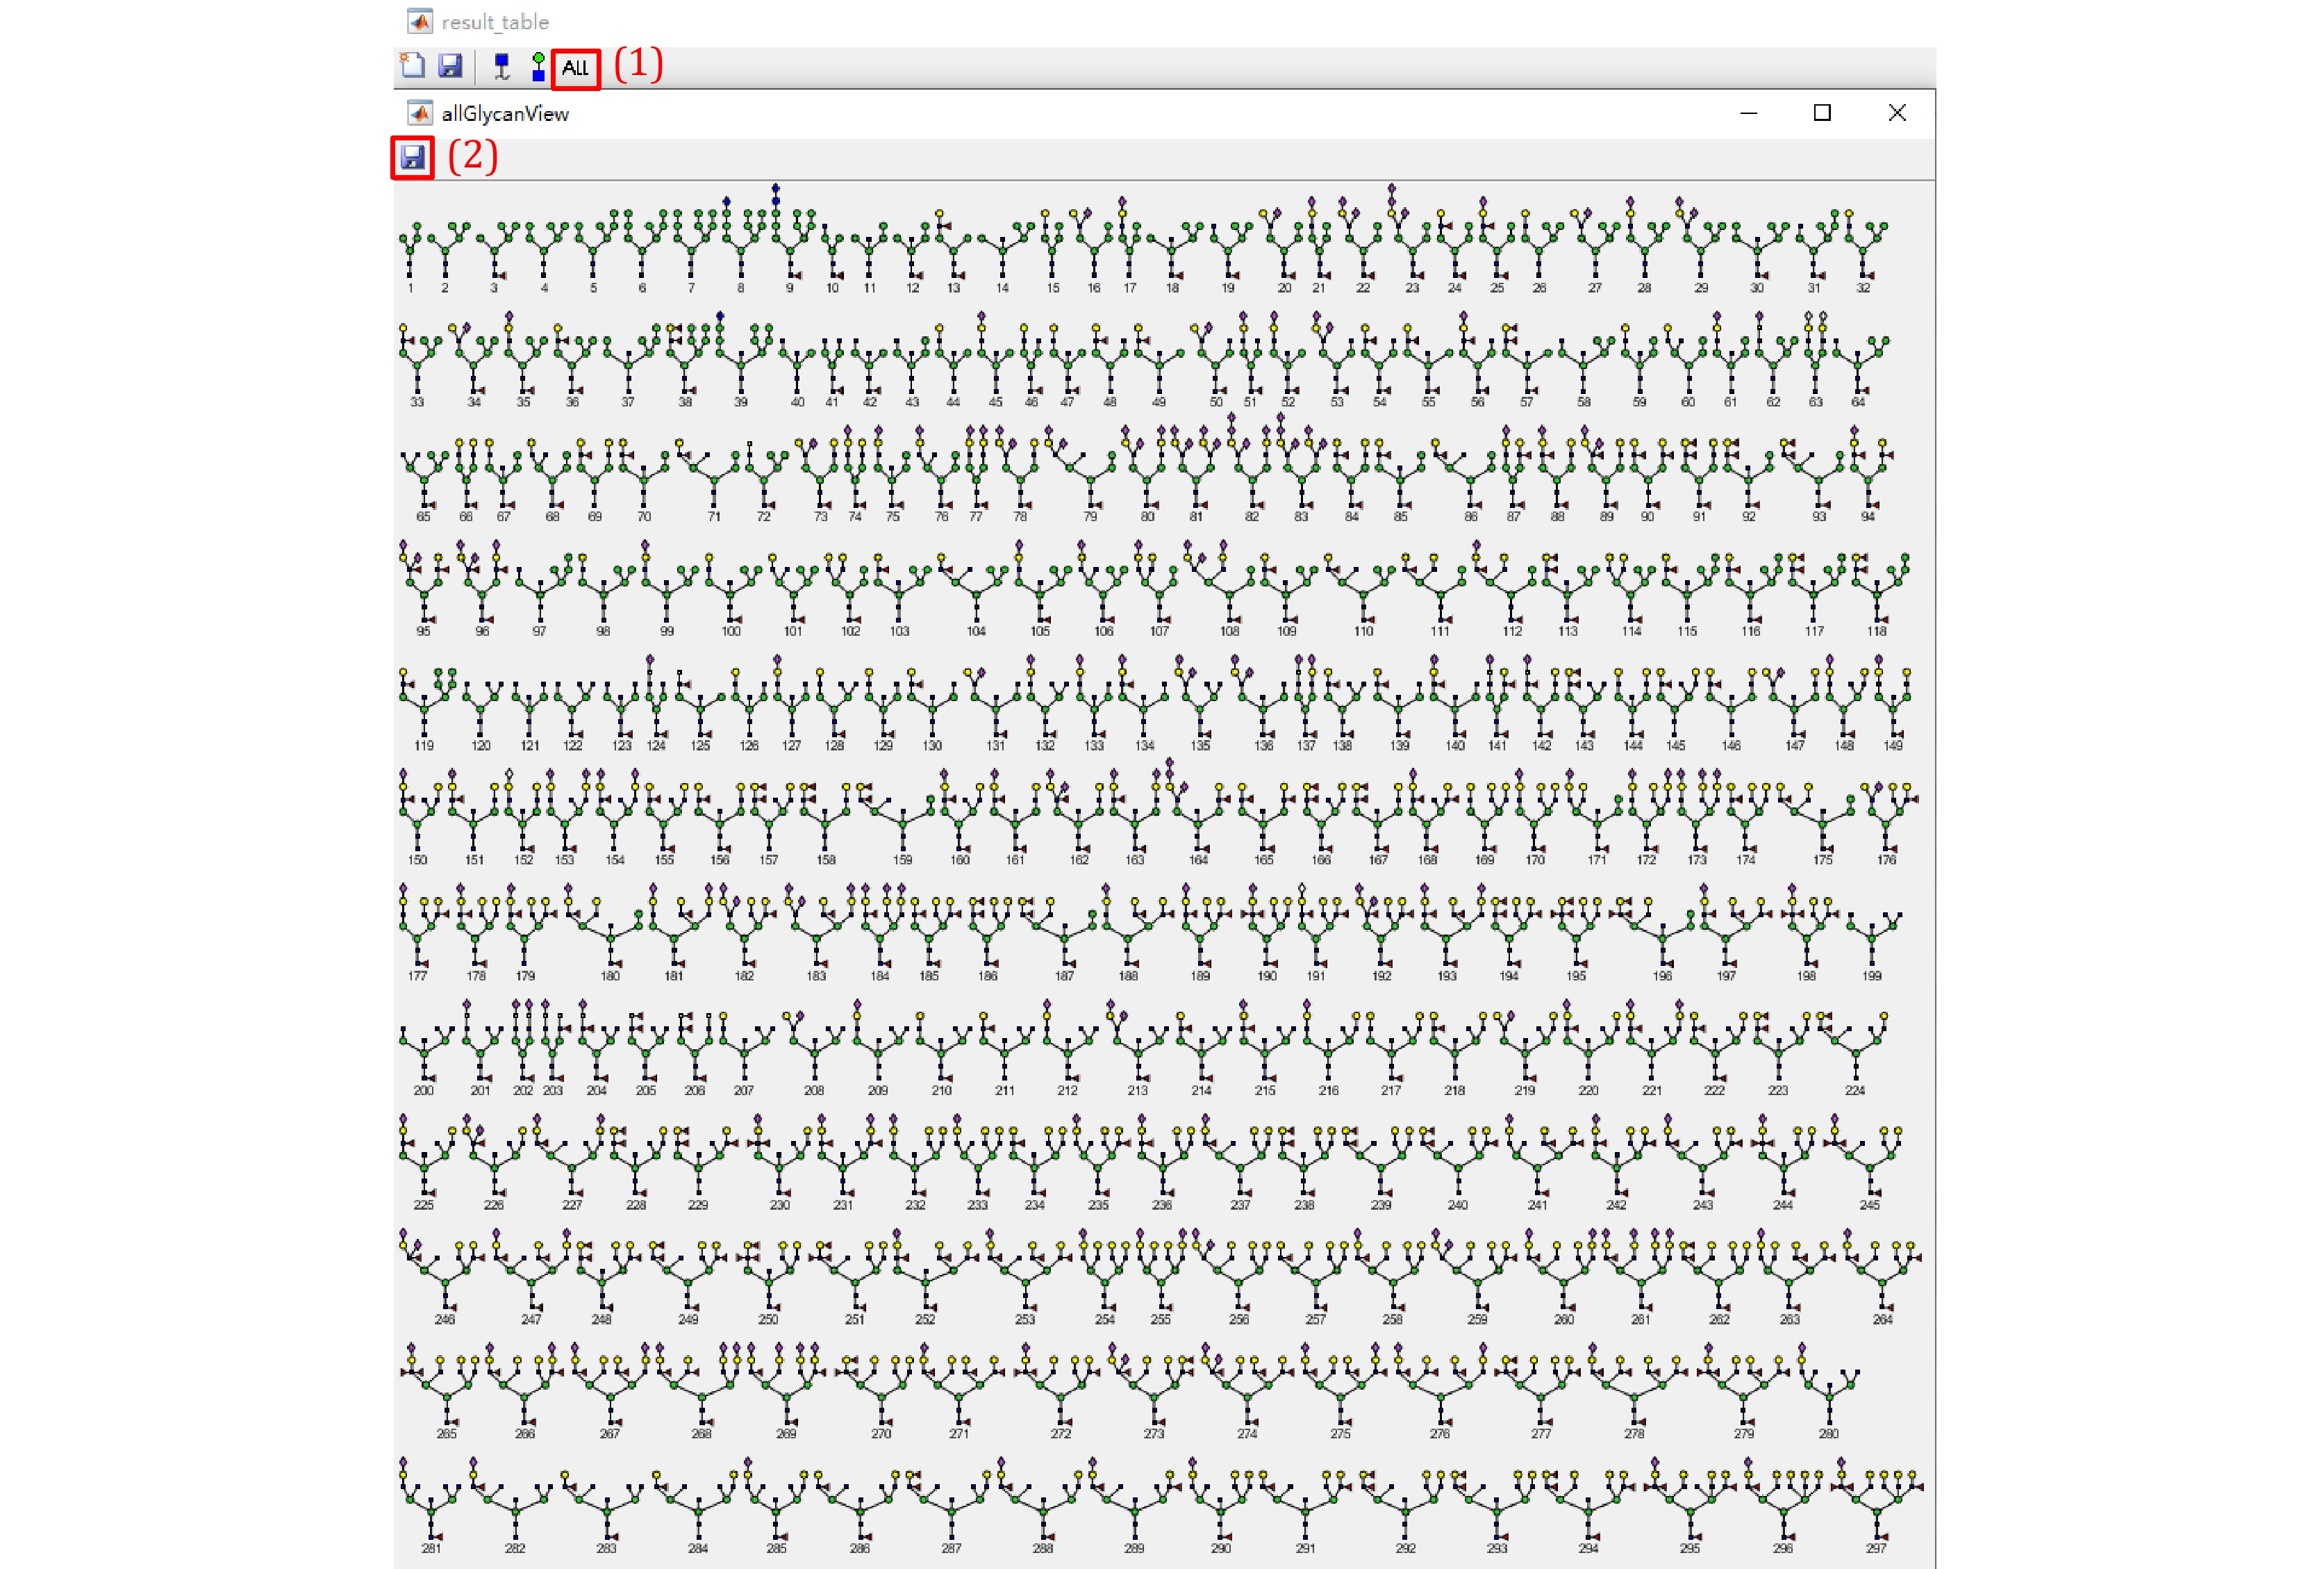Click the new file icon in result_table toolbar
This screenshot has height=1569, width=2324.
412,66
